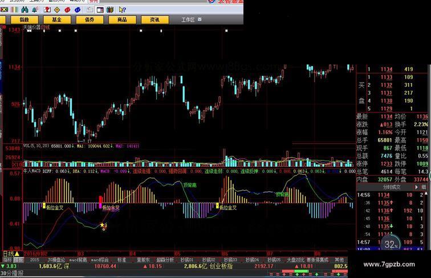Select the JG操盘论 indicator tab

[x=56, y=260]
